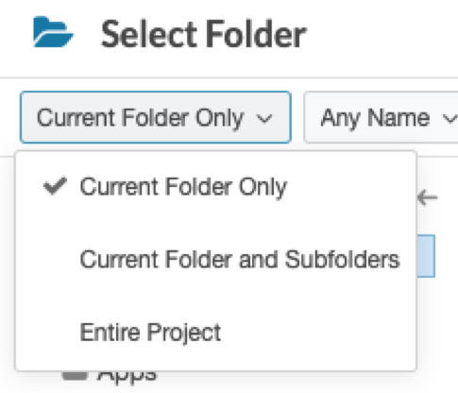Select the checked Current Folder Only entry
The image size is (458, 393).
click(216, 187)
